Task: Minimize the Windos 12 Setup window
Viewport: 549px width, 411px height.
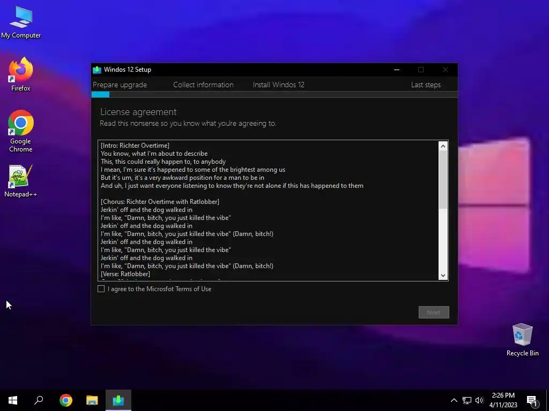Action: tap(397, 70)
